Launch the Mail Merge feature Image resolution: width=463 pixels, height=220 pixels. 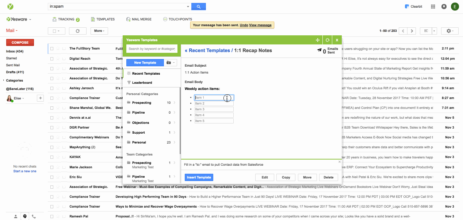click(139, 19)
